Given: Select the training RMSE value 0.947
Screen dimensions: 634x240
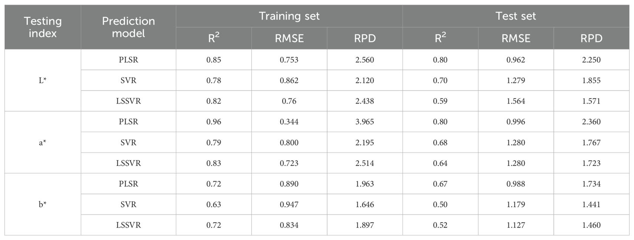Looking at the screenshot, I should [289, 204].
